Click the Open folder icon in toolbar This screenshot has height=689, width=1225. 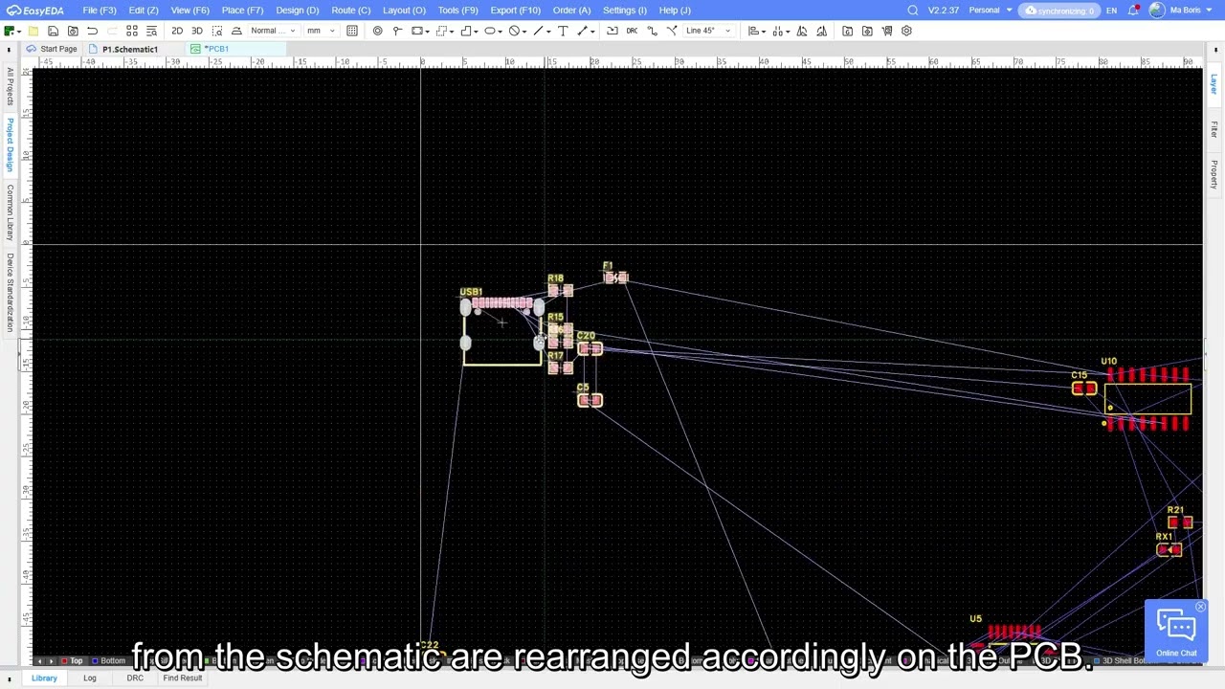pos(33,31)
